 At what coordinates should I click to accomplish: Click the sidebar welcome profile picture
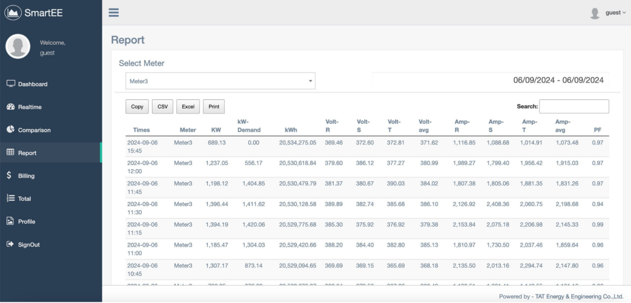tap(18, 46)
